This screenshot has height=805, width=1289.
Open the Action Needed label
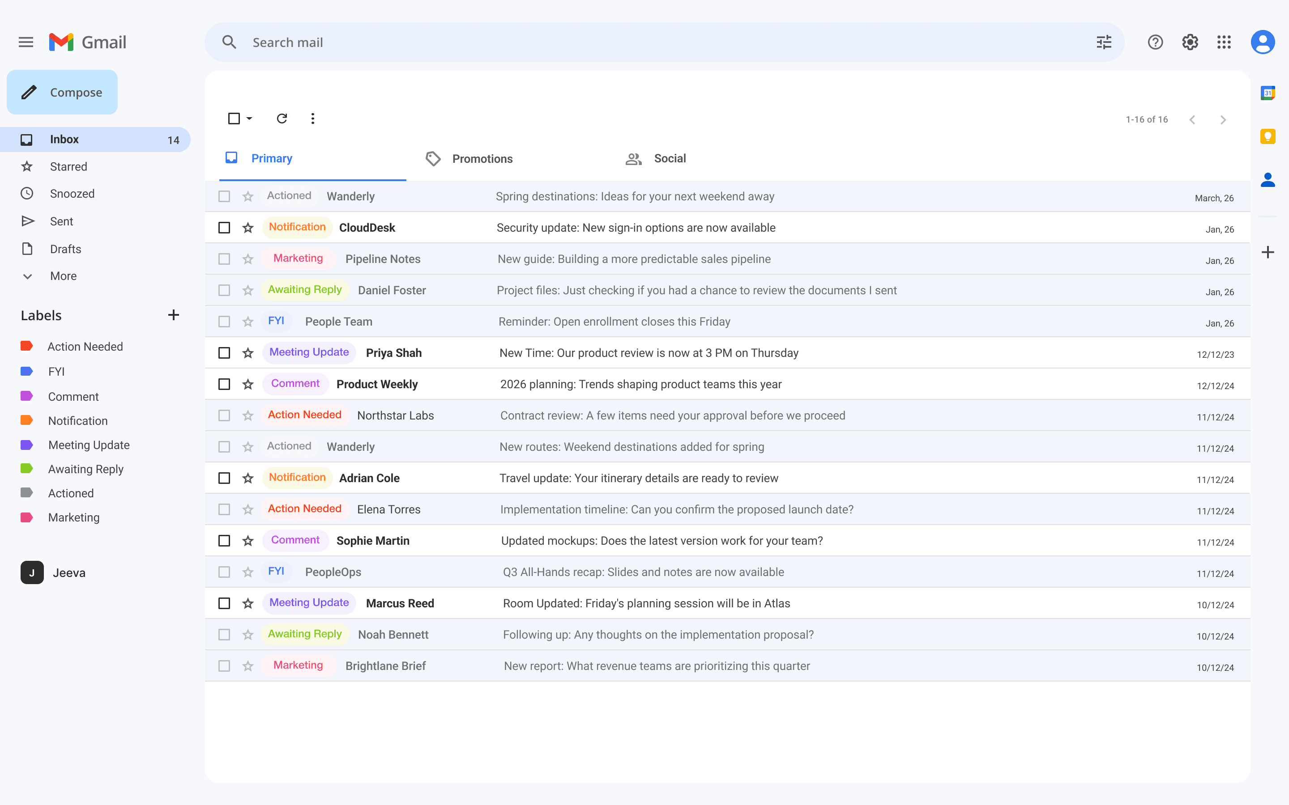[x=85, y=347]
